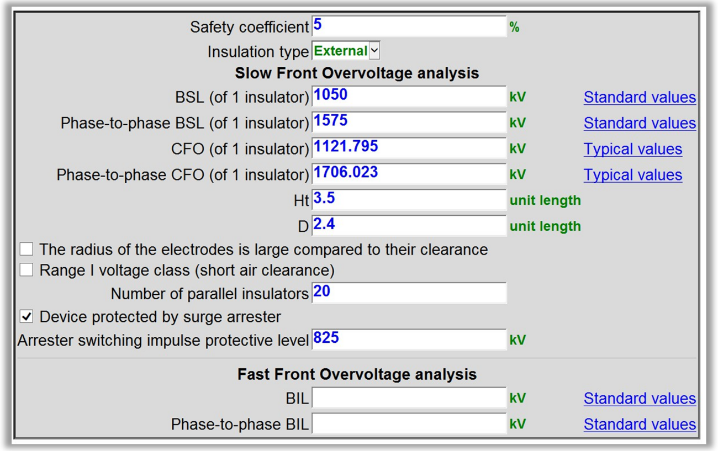Open Typical values link for CFO
The width and height of the screenshot is (718, 451).
click(632, 149)
